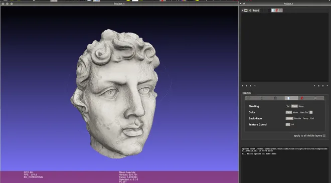Image resolution: width=331 pixels, height=183 pixels.
Task: Float the layer dock panel
Action: (244, 4)
